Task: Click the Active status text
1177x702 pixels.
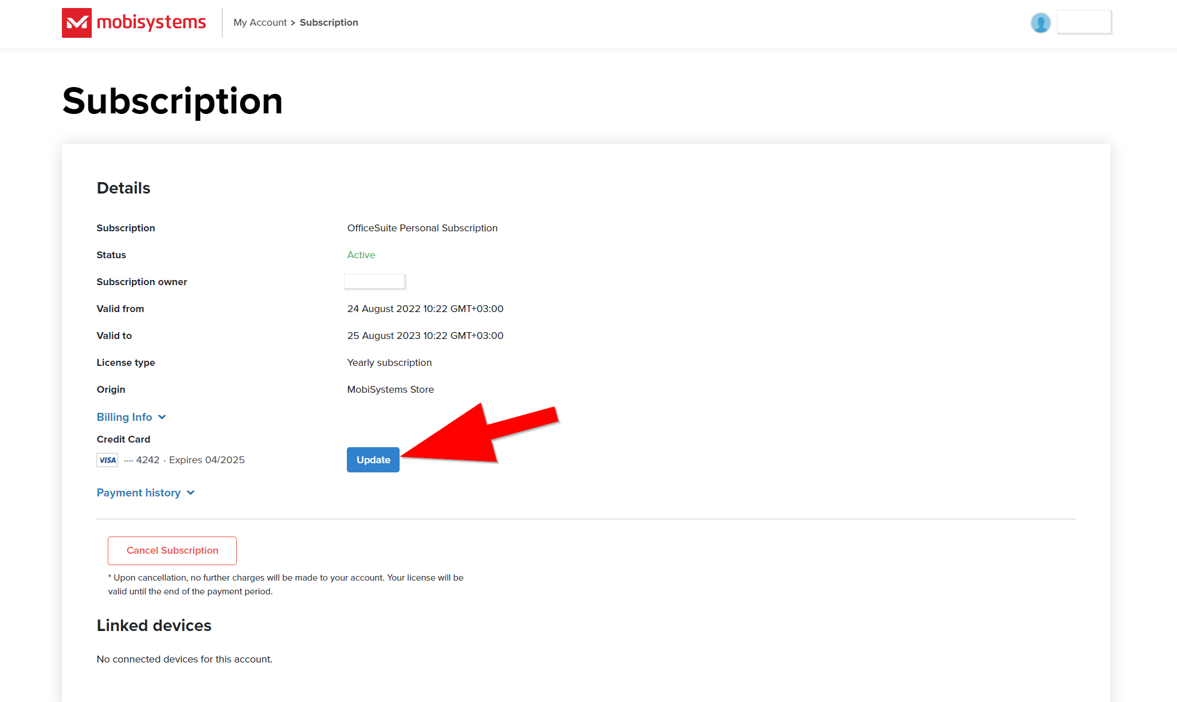Action: [361, 255]
